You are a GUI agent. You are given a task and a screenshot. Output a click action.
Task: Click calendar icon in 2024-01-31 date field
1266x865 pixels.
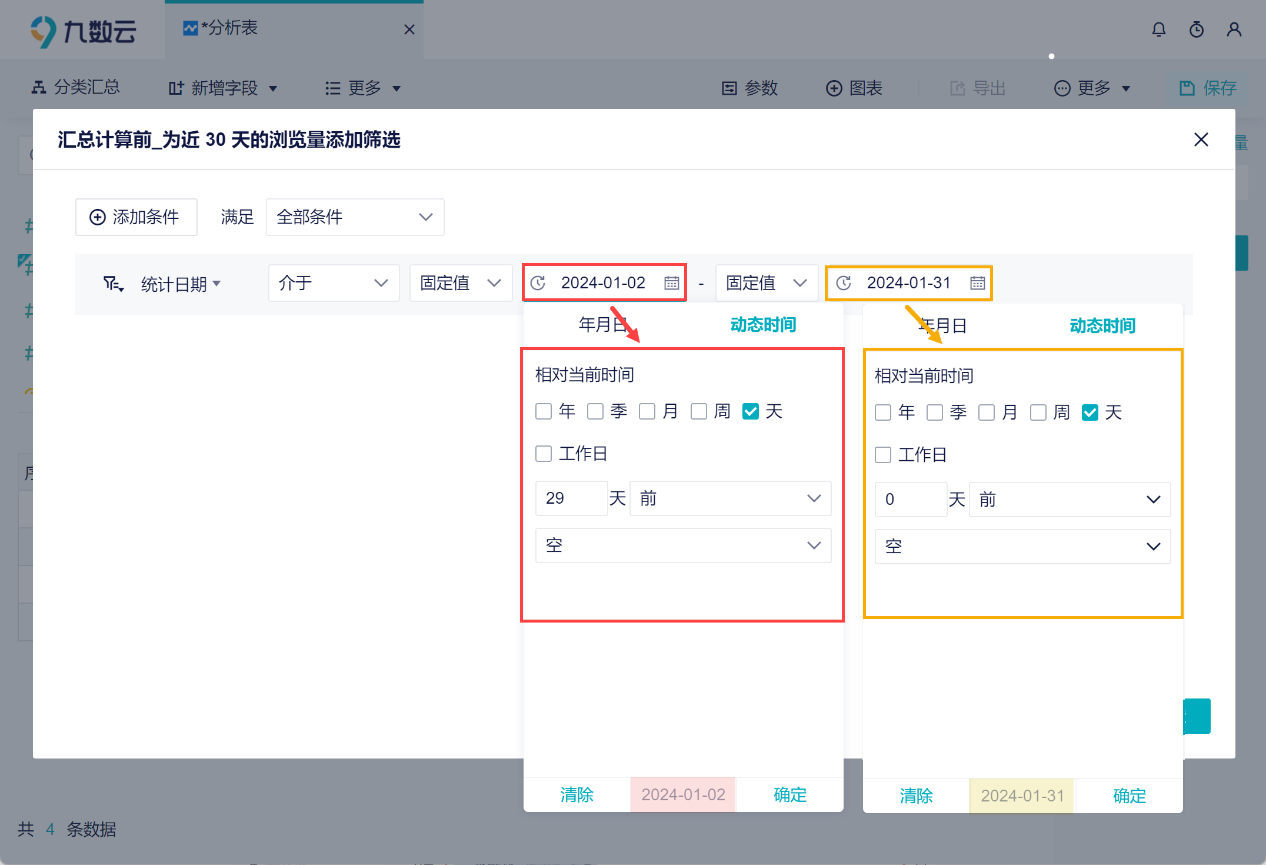coord(977,283)
